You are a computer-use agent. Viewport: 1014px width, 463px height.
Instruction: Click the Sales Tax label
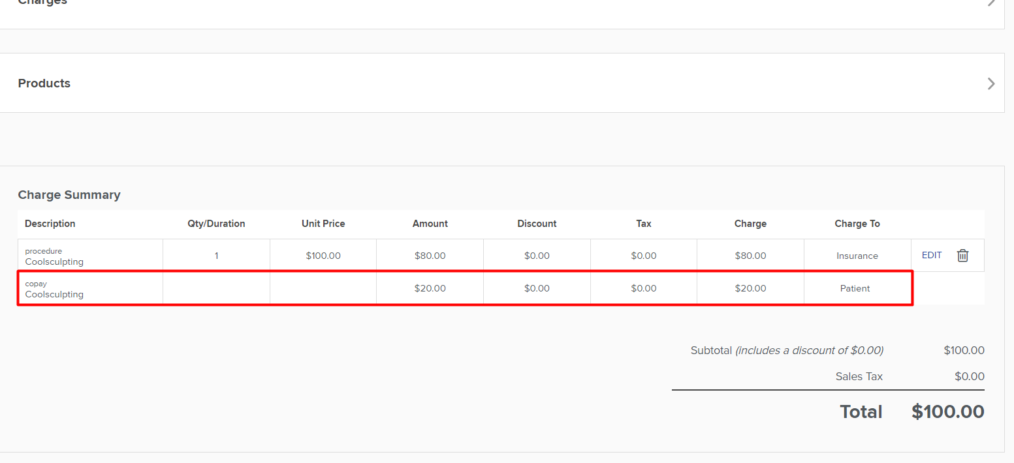pyautogui.click(x=859, y=376)
